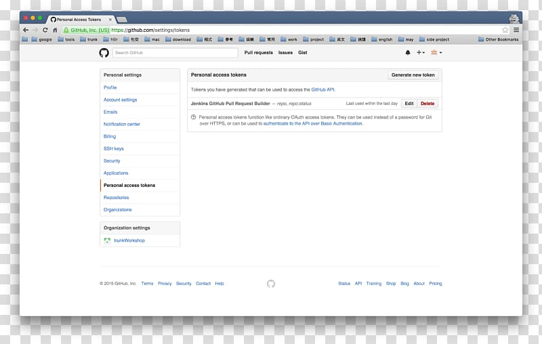Edit the Jenkins GitHub Pull Request Builder token
542x344 pixels.
point(409,104)
